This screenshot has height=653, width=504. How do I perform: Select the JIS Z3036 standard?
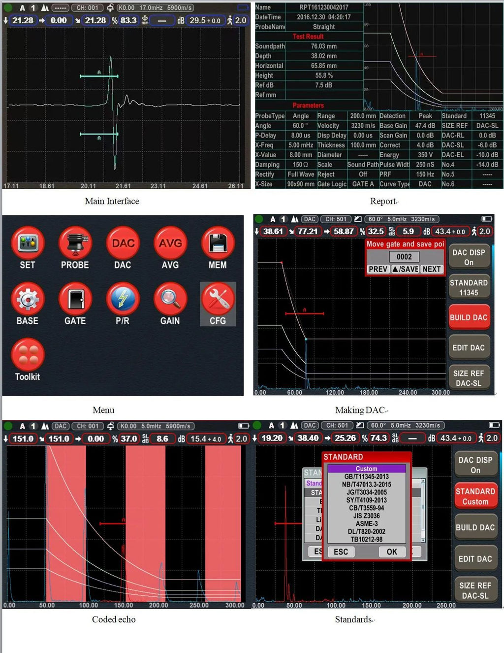tap(366, 515)
